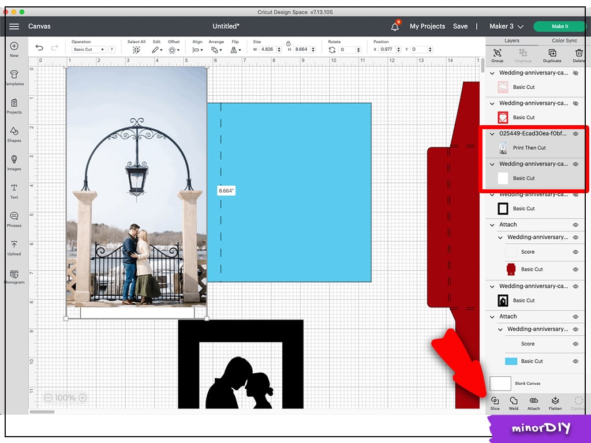The height and width of the screenshot is (443, 591).
Task: Click the Attach tool beside Weld
Action: [533, 403]
